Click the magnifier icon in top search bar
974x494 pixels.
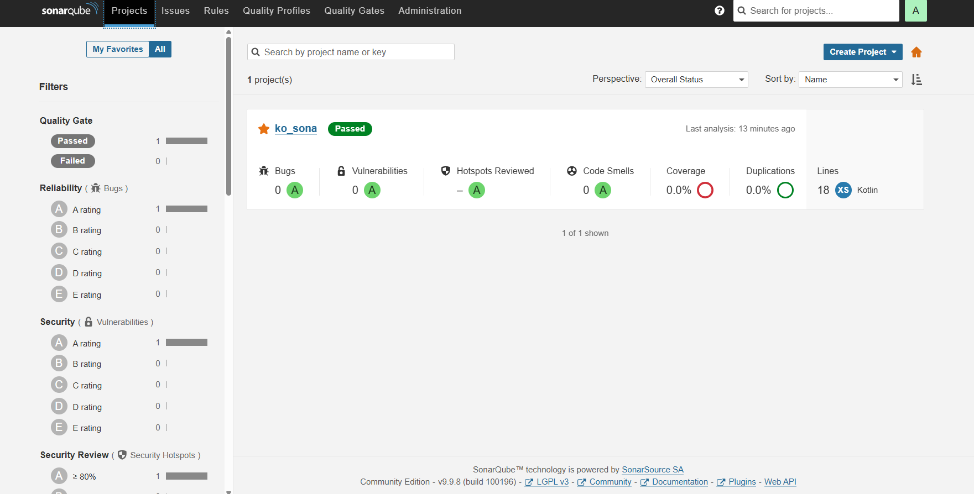(742, 10)
